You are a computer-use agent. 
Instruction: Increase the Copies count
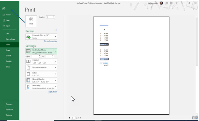tap(54, 16)
